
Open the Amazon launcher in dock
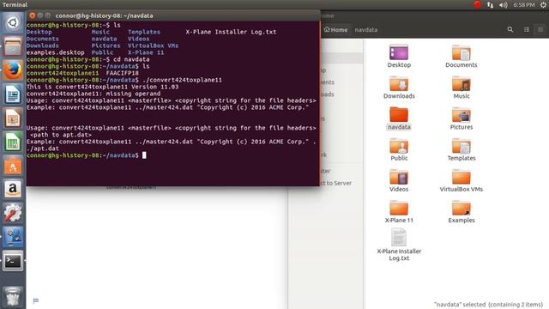coord(13,190)
